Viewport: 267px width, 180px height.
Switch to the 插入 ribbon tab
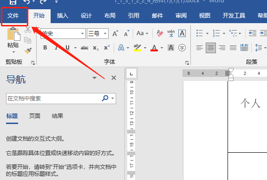coord(63,16)
